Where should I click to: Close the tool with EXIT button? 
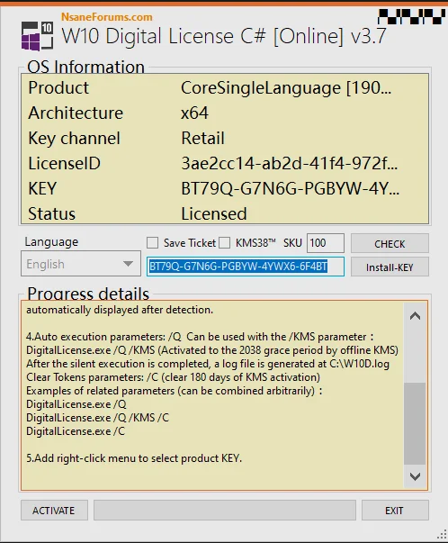pyautogui.click(x=395, y=510)
